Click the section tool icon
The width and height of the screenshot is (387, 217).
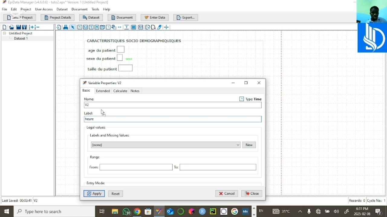tap(134, 27)
